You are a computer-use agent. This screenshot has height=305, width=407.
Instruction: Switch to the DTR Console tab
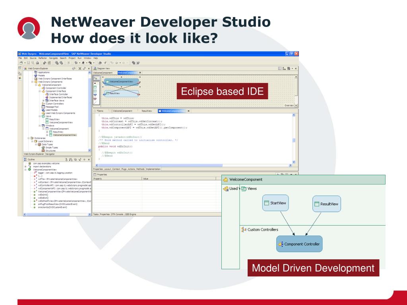(x=117, y=214)
